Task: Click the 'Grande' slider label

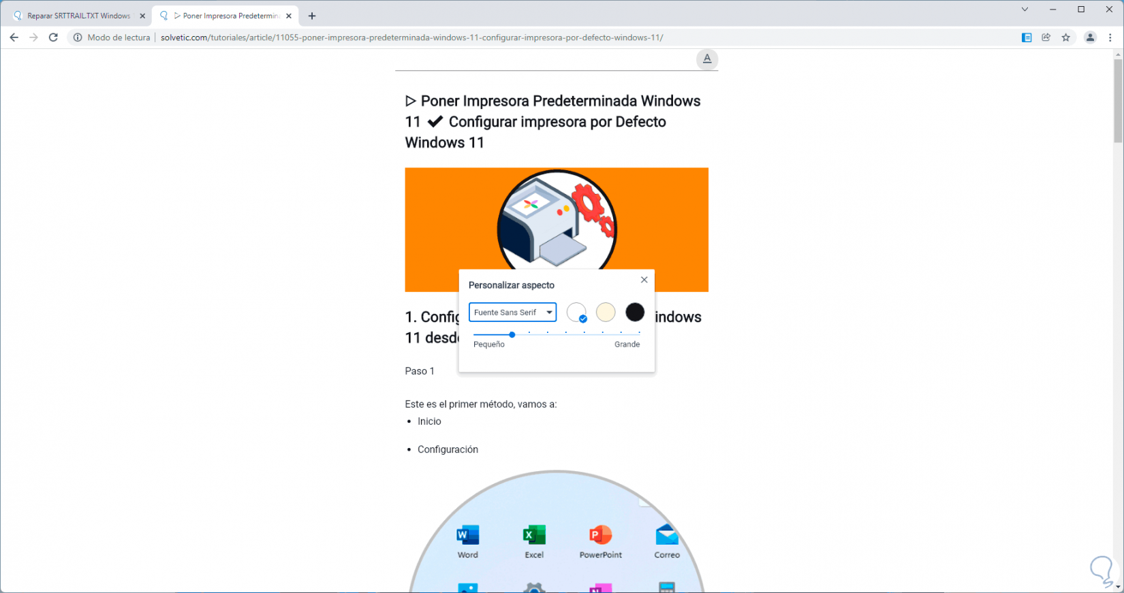Action: [x=627, y=344]
